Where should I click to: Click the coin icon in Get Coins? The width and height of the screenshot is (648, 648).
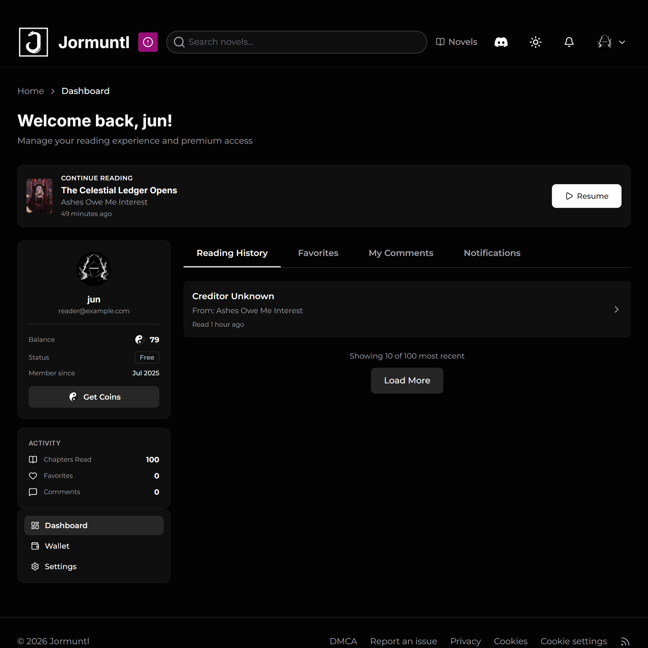73,397
